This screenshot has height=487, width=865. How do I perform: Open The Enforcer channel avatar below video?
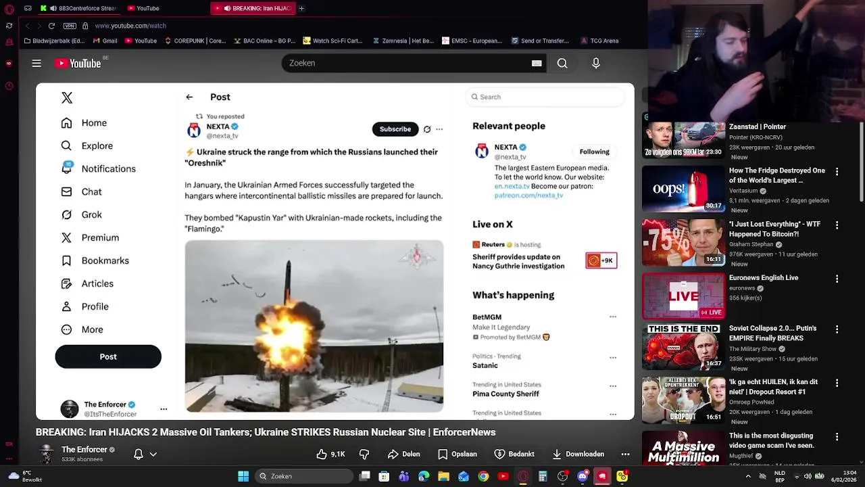pyautogui.click(x=46, y=454)
